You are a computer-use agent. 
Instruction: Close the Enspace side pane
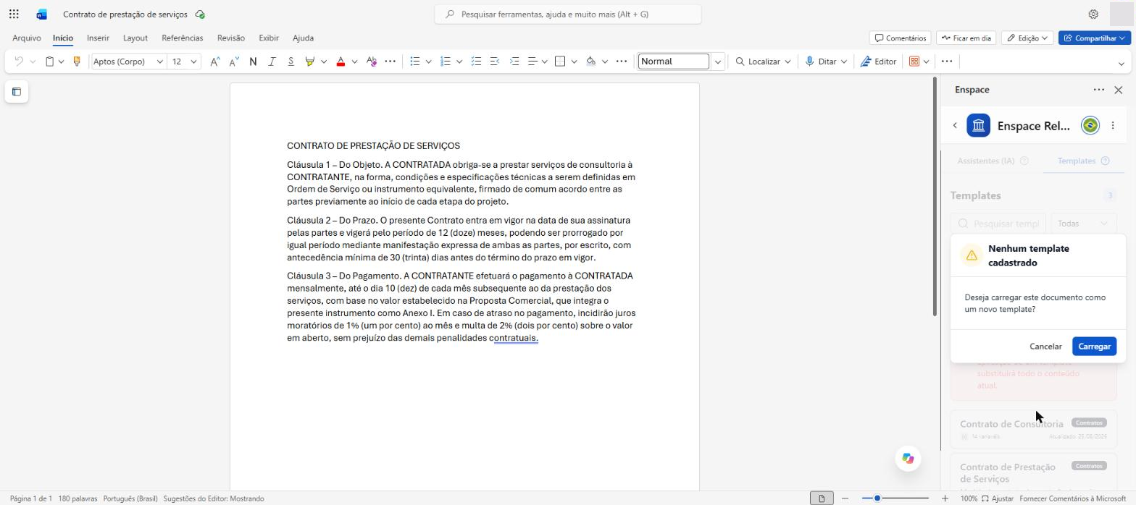[x=1119, y=90]
